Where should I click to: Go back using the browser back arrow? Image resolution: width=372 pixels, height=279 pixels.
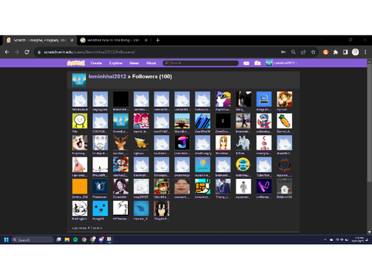click(x=7, y=52)
